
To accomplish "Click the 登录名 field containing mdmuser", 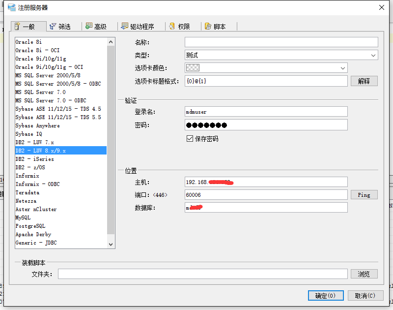I will click(x=266, y=112).
